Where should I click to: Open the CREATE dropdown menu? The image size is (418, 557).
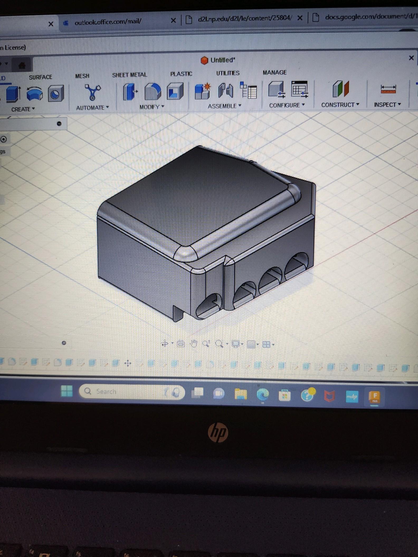coord(23,109)
